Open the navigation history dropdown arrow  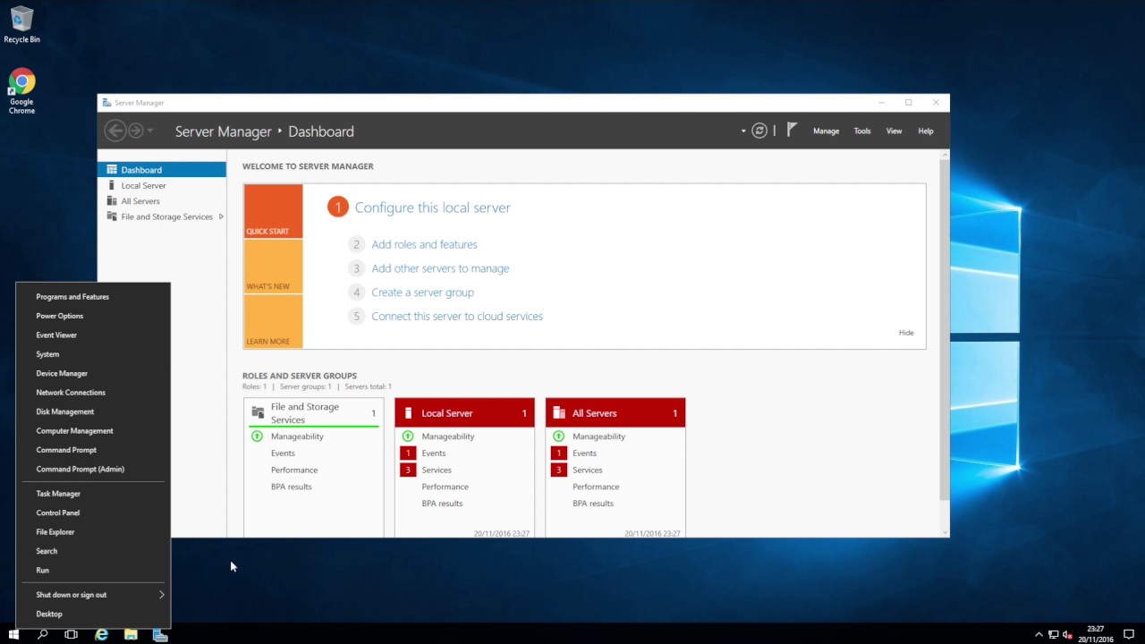click(x=150, y=131)
